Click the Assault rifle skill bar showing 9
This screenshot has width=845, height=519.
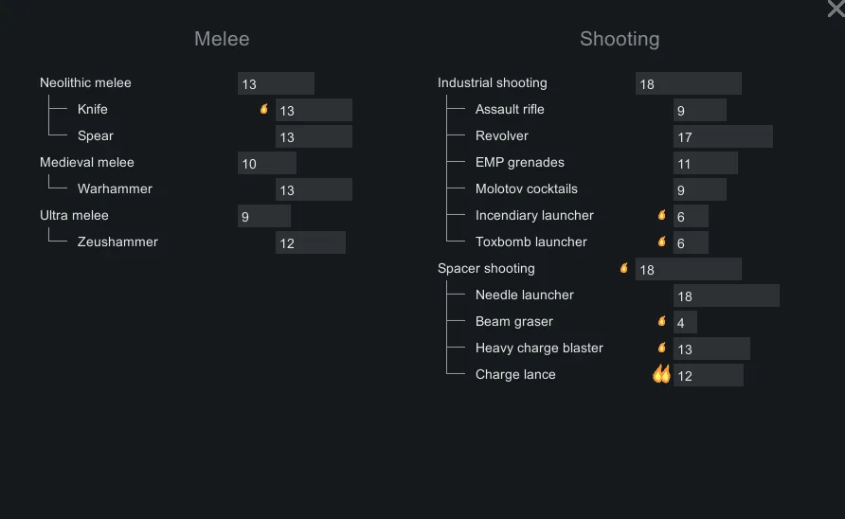pyautogui.click(x=700, y=110)
